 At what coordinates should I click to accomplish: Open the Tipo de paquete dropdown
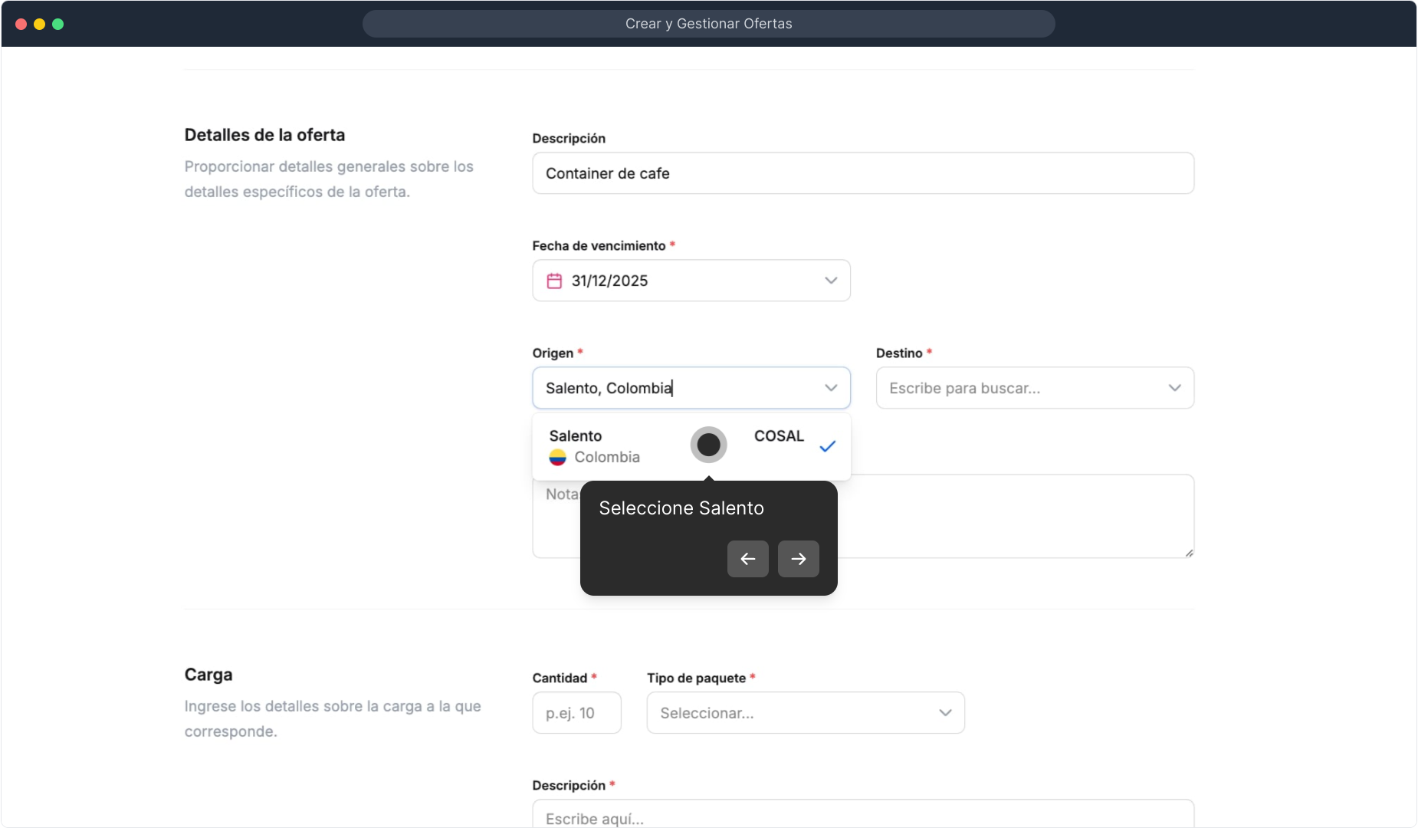coord(805,713)
